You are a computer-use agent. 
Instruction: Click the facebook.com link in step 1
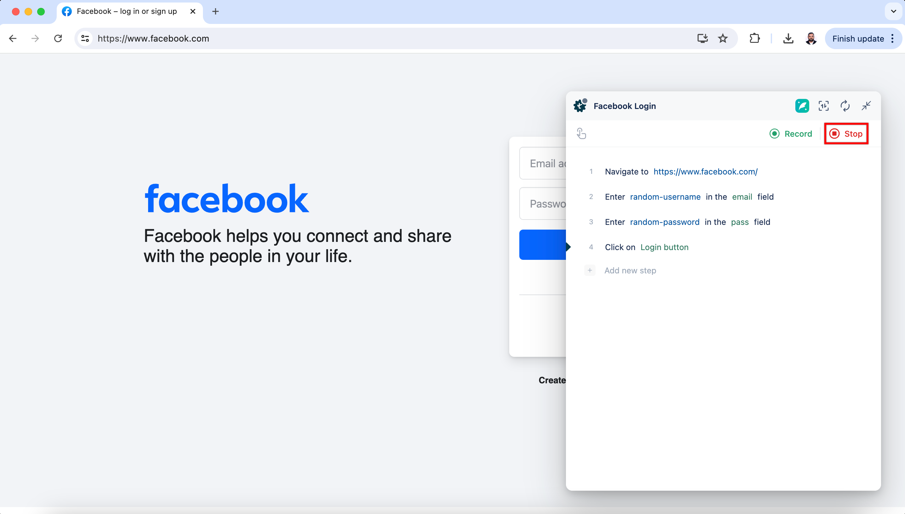click(x=705, y=172)
